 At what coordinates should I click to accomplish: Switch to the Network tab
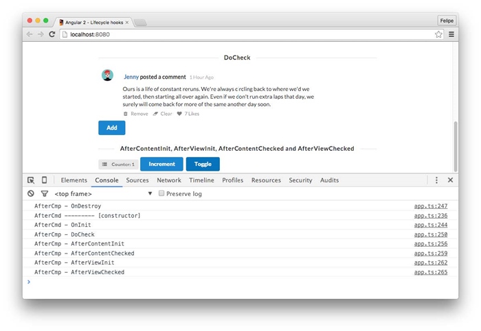click(x=169, y=180)
